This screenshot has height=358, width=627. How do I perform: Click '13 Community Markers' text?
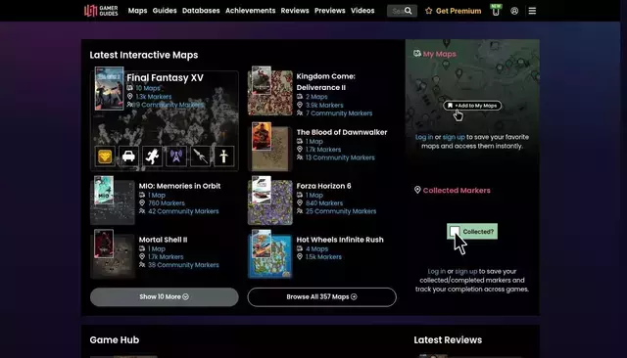click(x=340, y=157)
